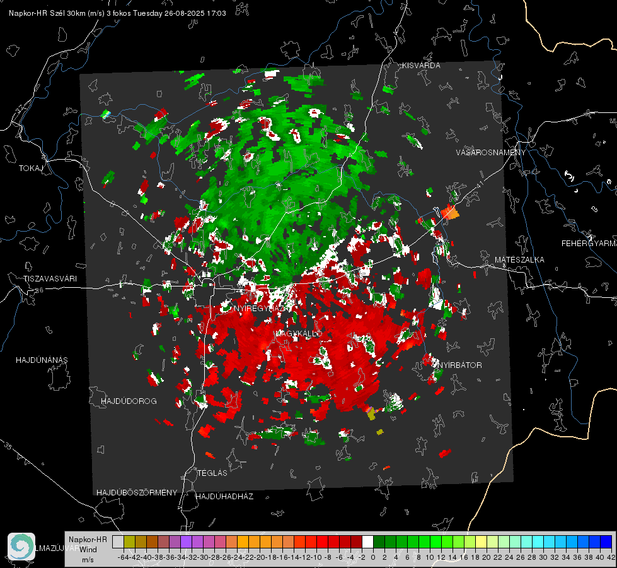Click road number '36' near Tiszavasvári

point(39,290)
